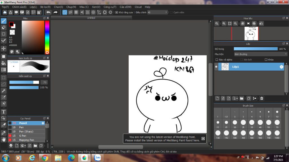The image size is (289, 162).
Task: Open Lớp1 layer settings gear
Action: tap(281, 67)
